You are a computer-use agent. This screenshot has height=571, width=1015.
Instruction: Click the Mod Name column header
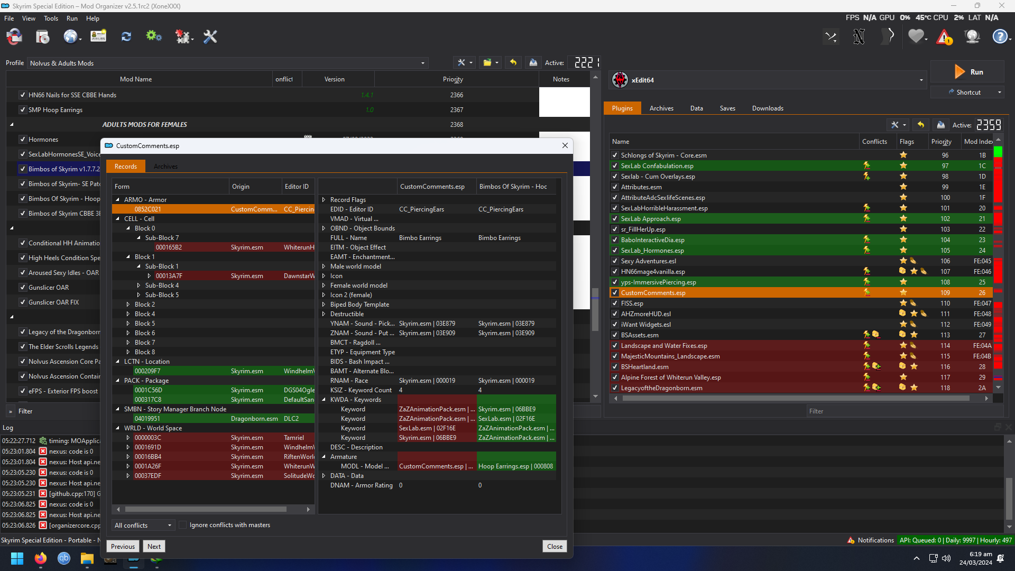pyautogui.click(x=136, y=79)
